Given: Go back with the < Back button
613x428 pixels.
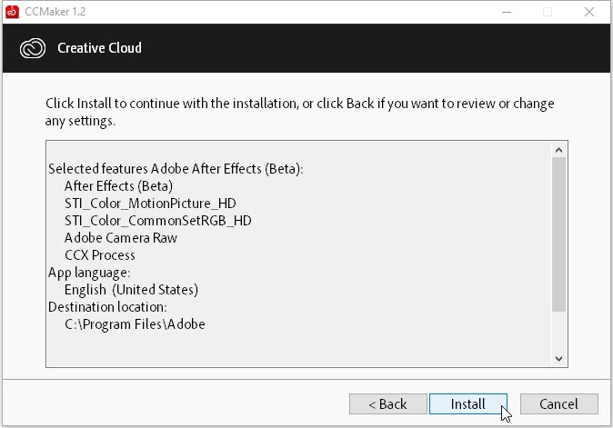Looking at the screenshot, I should pos(387,403).
